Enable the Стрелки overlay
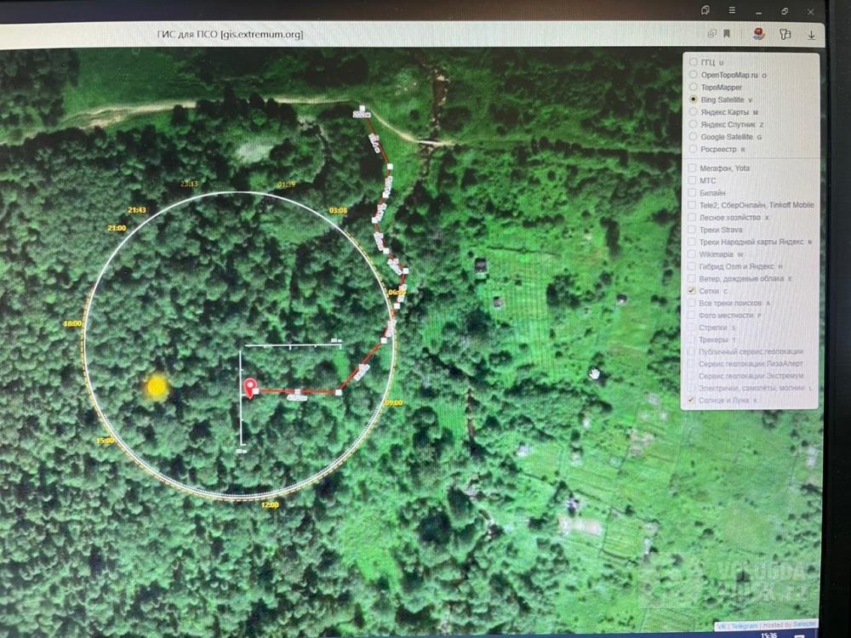Screen dimensions: 851x638 691,328
